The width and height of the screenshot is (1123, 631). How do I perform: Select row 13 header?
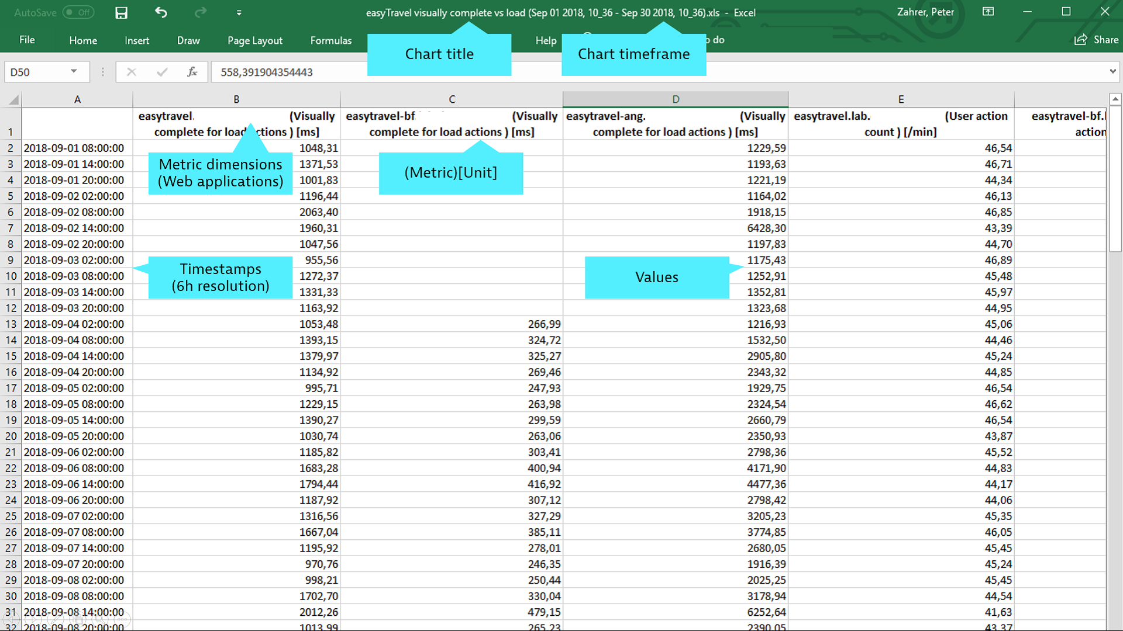point(11,324)
